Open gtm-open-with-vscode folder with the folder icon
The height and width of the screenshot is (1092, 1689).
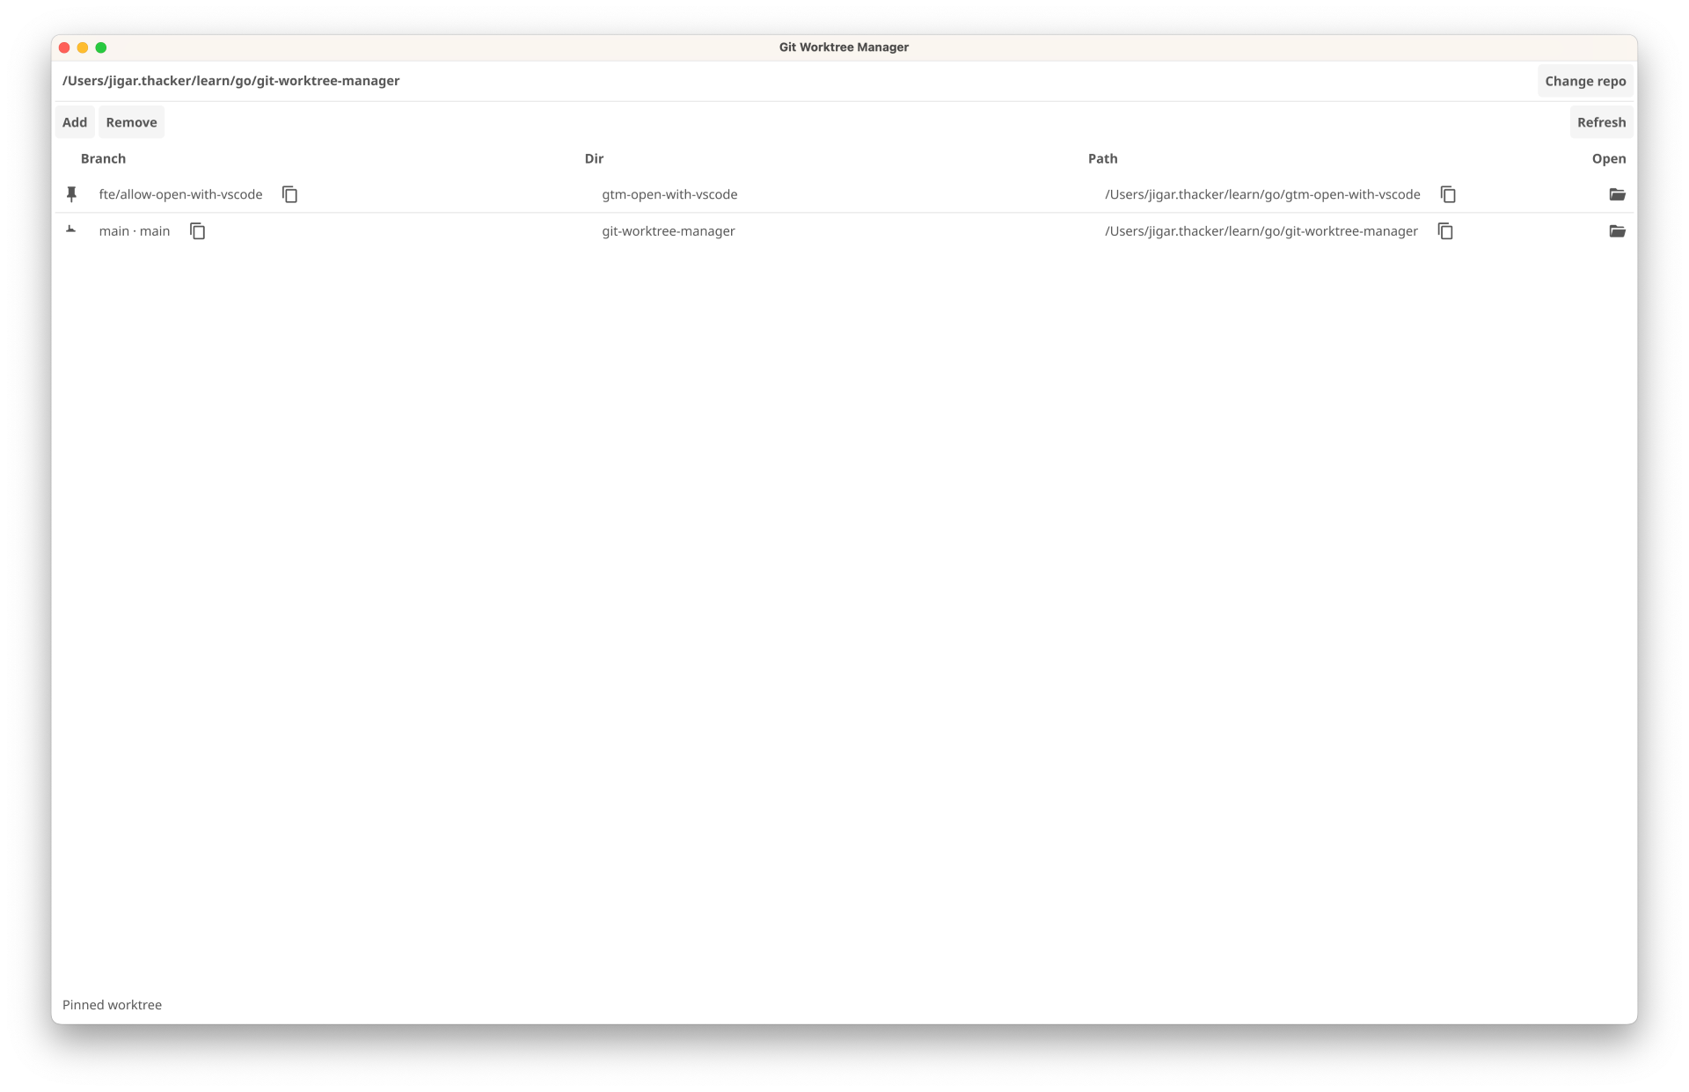coord(1617,194)
